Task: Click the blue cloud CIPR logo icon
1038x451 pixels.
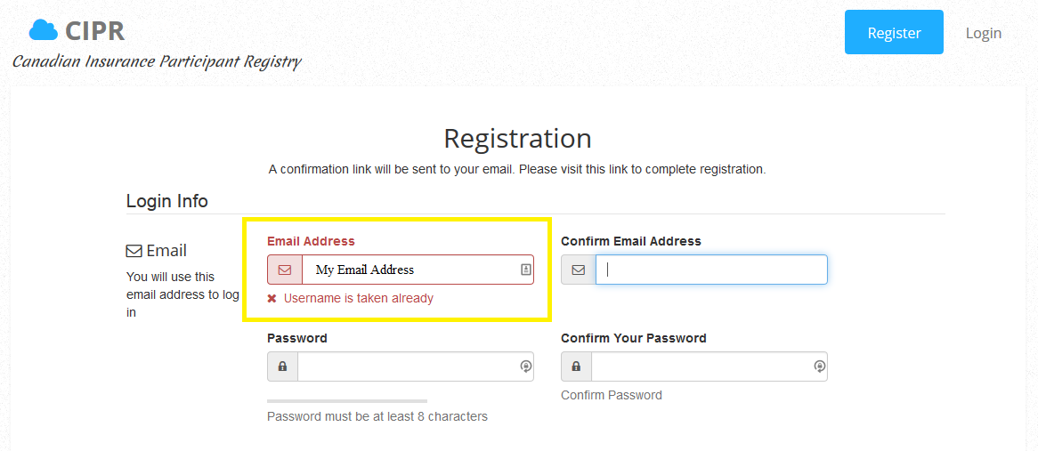Action: [x=44, y=30]
